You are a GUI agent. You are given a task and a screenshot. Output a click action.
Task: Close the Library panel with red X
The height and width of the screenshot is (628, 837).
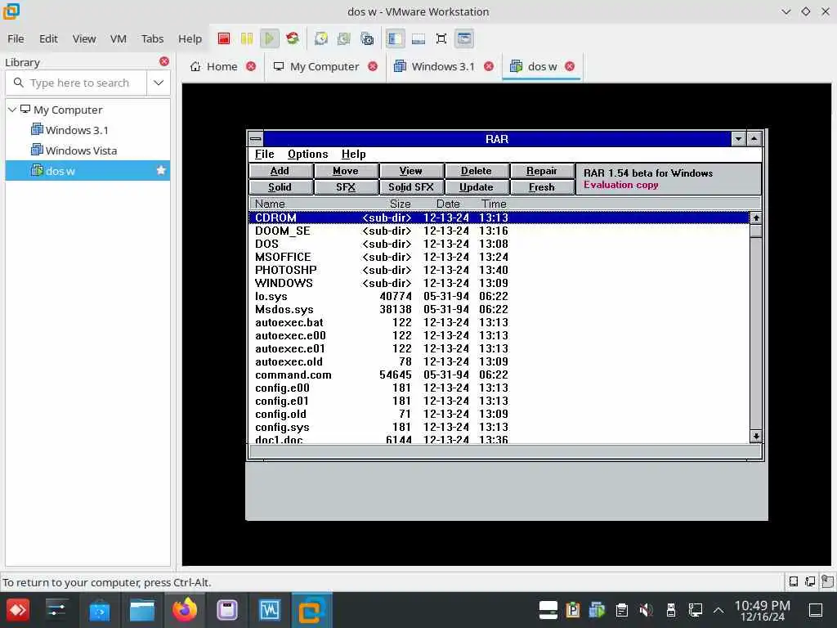tap(163, 61)
